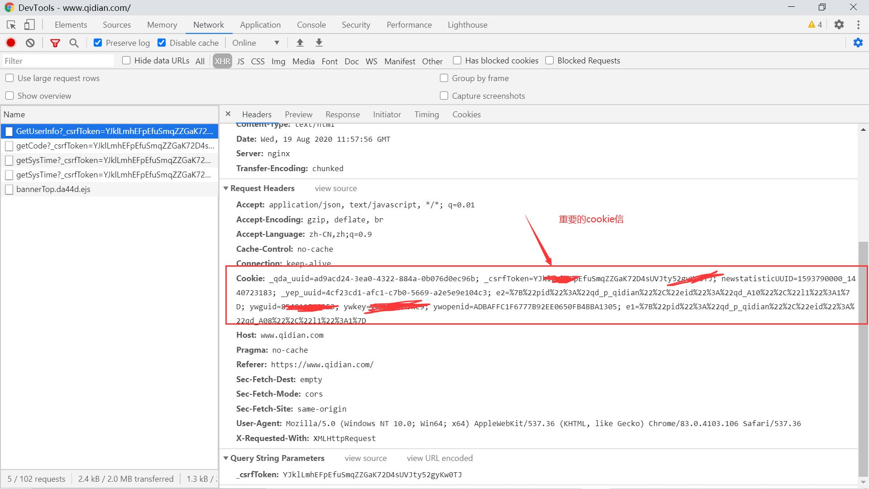Switch to the Console panel
The height and width of the screenshot is (489, 869).
pos(311,25)
